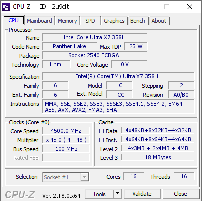The height and width of the screenshot is (201, 202).
Task: Click the Multiplier value x 45.0 ( 4 - 48 )
Action: click(x=66, y=140)
